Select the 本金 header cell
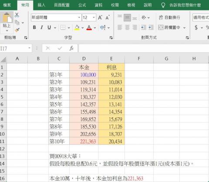The width and height of the screenshot is (209, 182). pyautogui.click(x=84, y=67)
